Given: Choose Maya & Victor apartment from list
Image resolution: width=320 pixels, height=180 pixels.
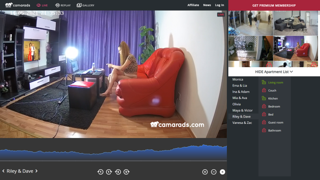Looking at the screenshot, I should point(243,110).
